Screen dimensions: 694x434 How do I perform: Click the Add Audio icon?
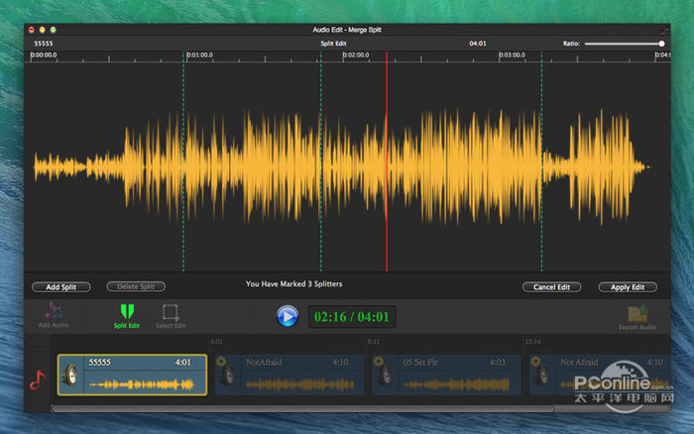pyautogui.click(x=54, y=311)
